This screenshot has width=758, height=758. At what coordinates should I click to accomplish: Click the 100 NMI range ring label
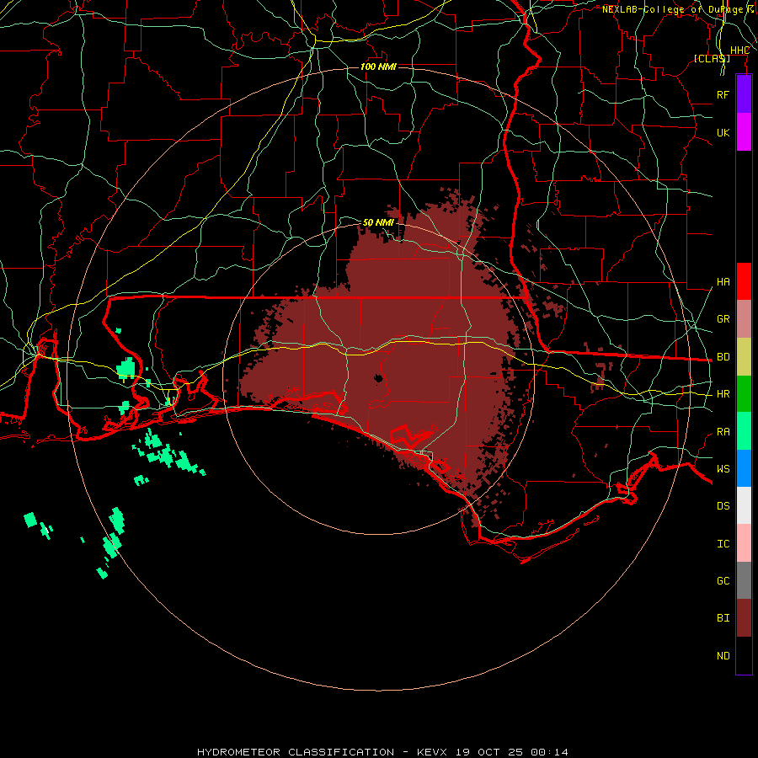[x=378, y=67]
